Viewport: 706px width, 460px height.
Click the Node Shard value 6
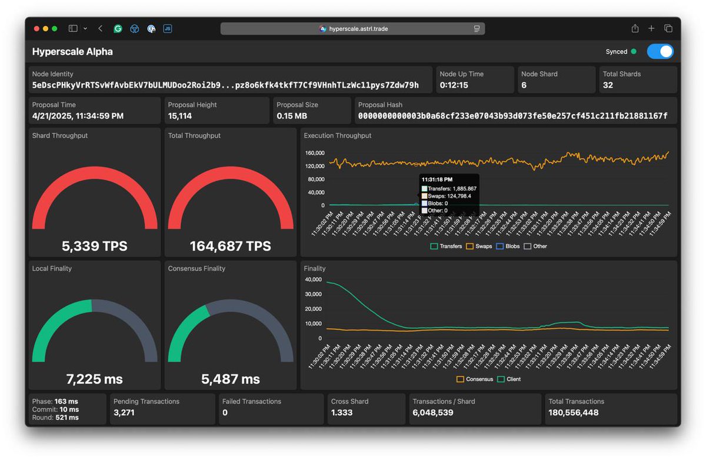(524, 85)
